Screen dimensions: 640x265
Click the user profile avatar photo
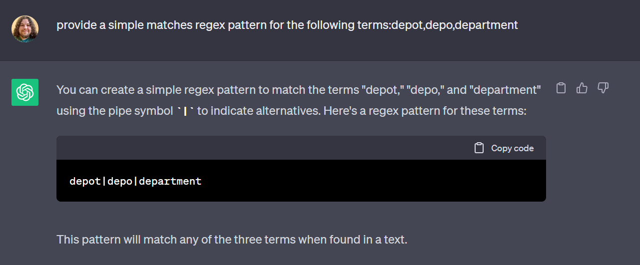click(x=25, y=29)
